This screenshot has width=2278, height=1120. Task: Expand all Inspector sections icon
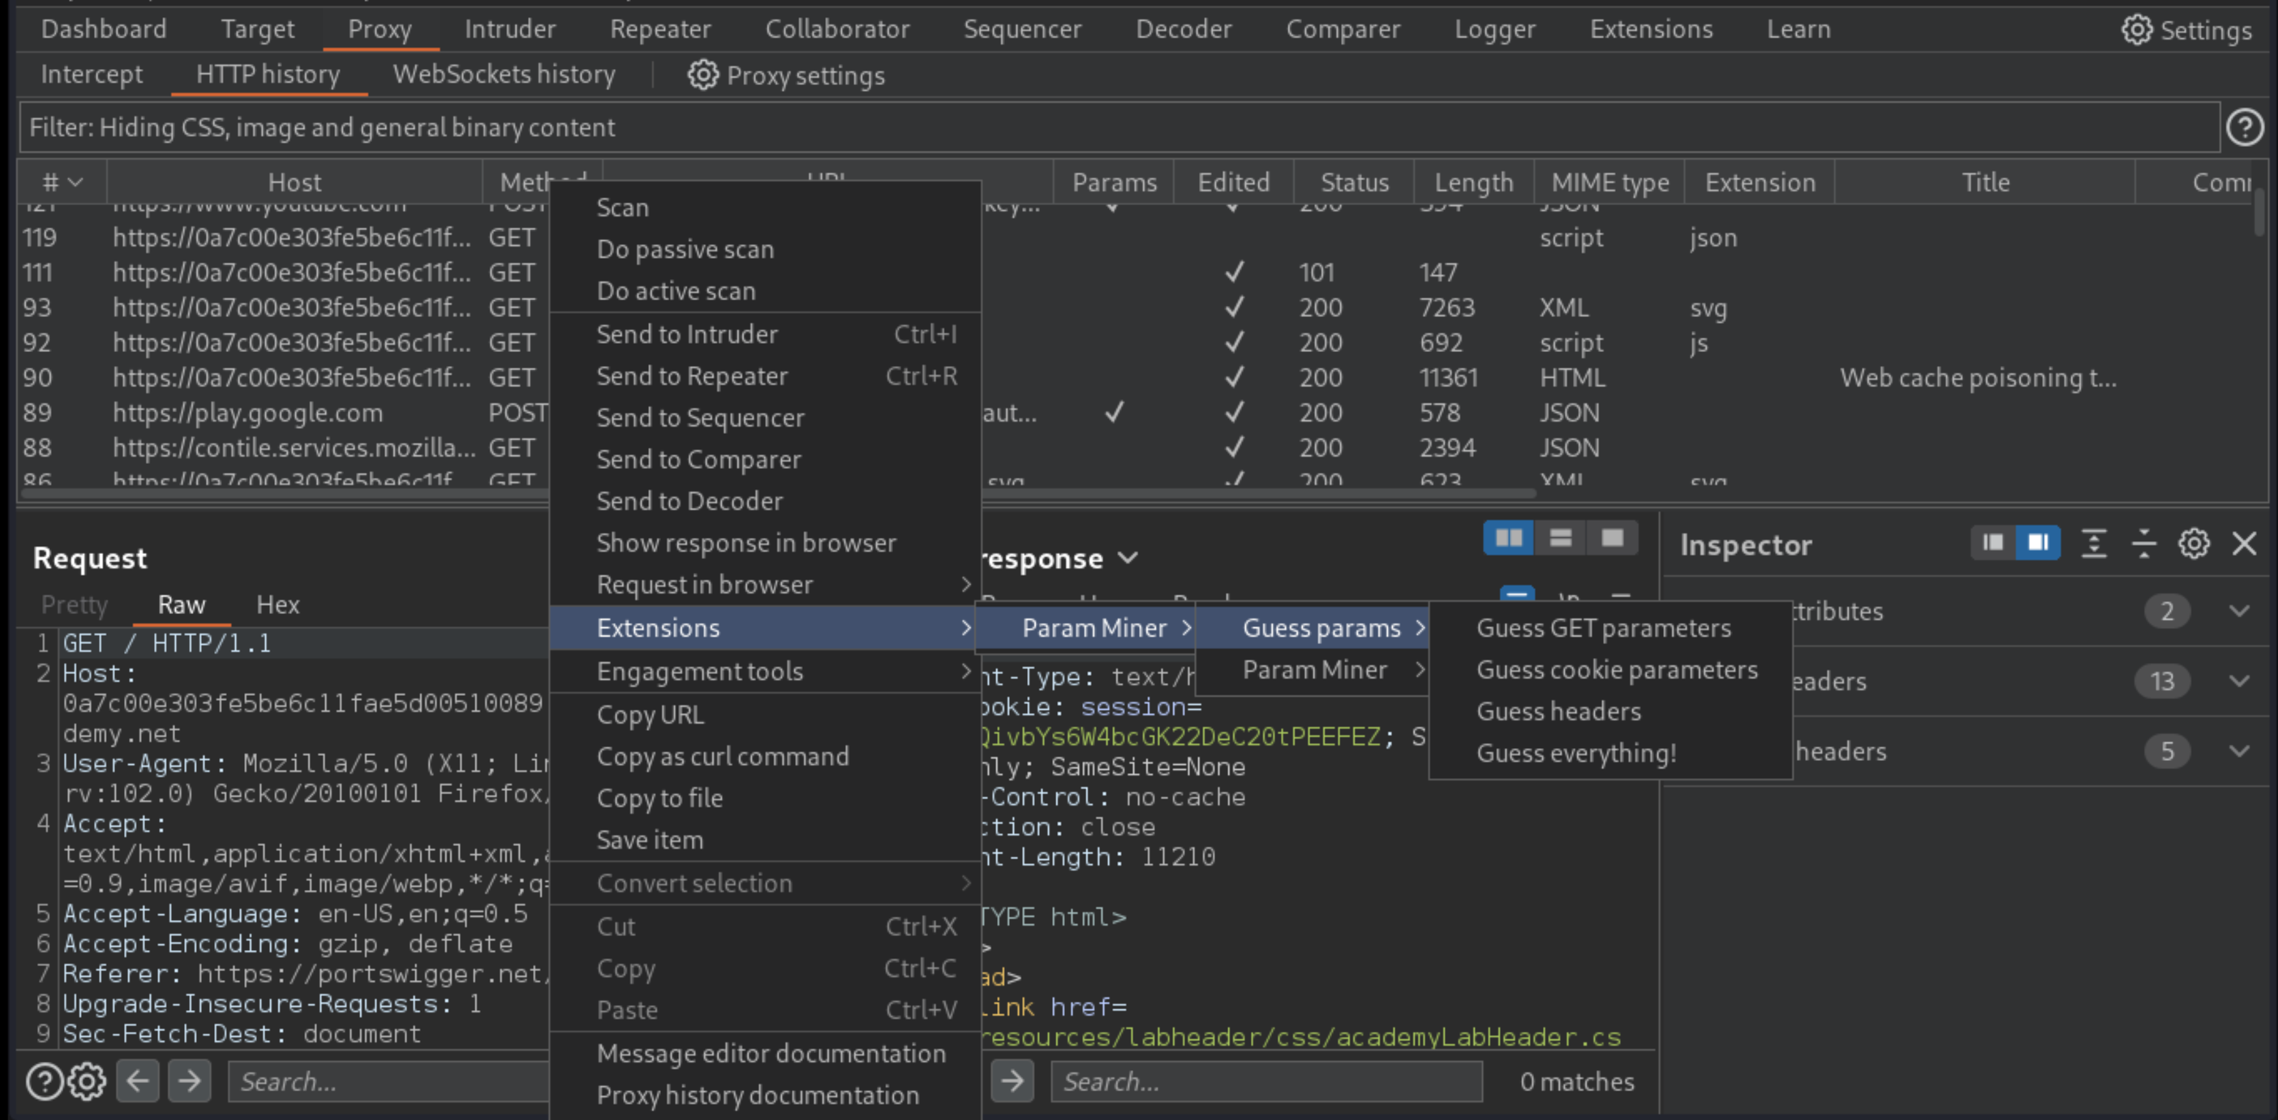2094,544
